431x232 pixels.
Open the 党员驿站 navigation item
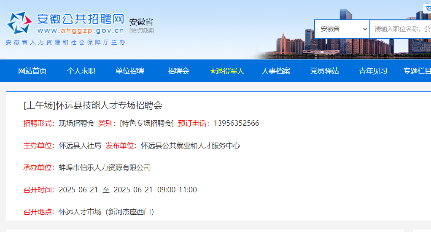click(324, 71)
